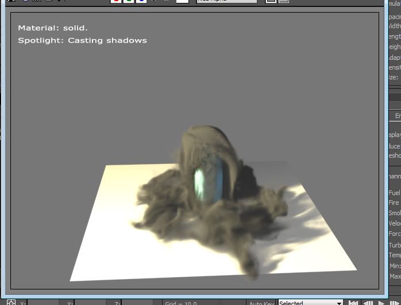401x305 pixels.
Task: Click the Y coordinate input field
Action: (92, 303)
